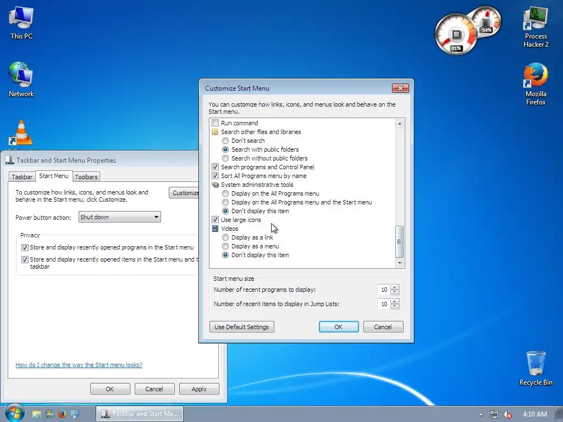The image size is (563, 422).
Task: Click the monitor quick launch icon in the taskbar
Action: point(75,414)
